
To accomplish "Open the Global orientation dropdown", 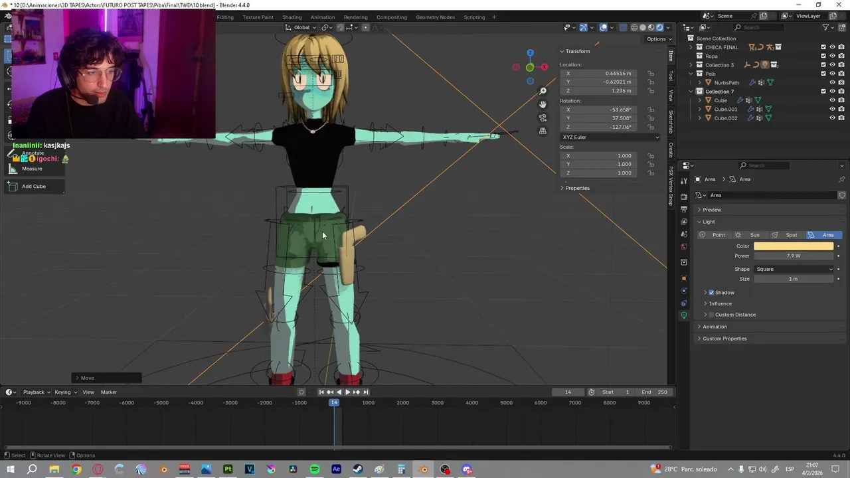I will coord(301,27).
